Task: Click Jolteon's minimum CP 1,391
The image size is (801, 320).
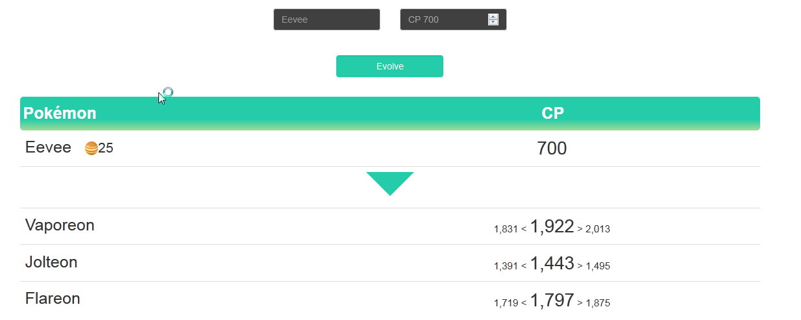Action: point(506,266)
